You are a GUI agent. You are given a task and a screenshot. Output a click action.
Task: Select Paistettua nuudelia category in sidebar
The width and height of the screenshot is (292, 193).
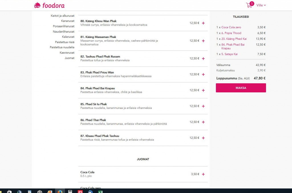click(62, 47)
